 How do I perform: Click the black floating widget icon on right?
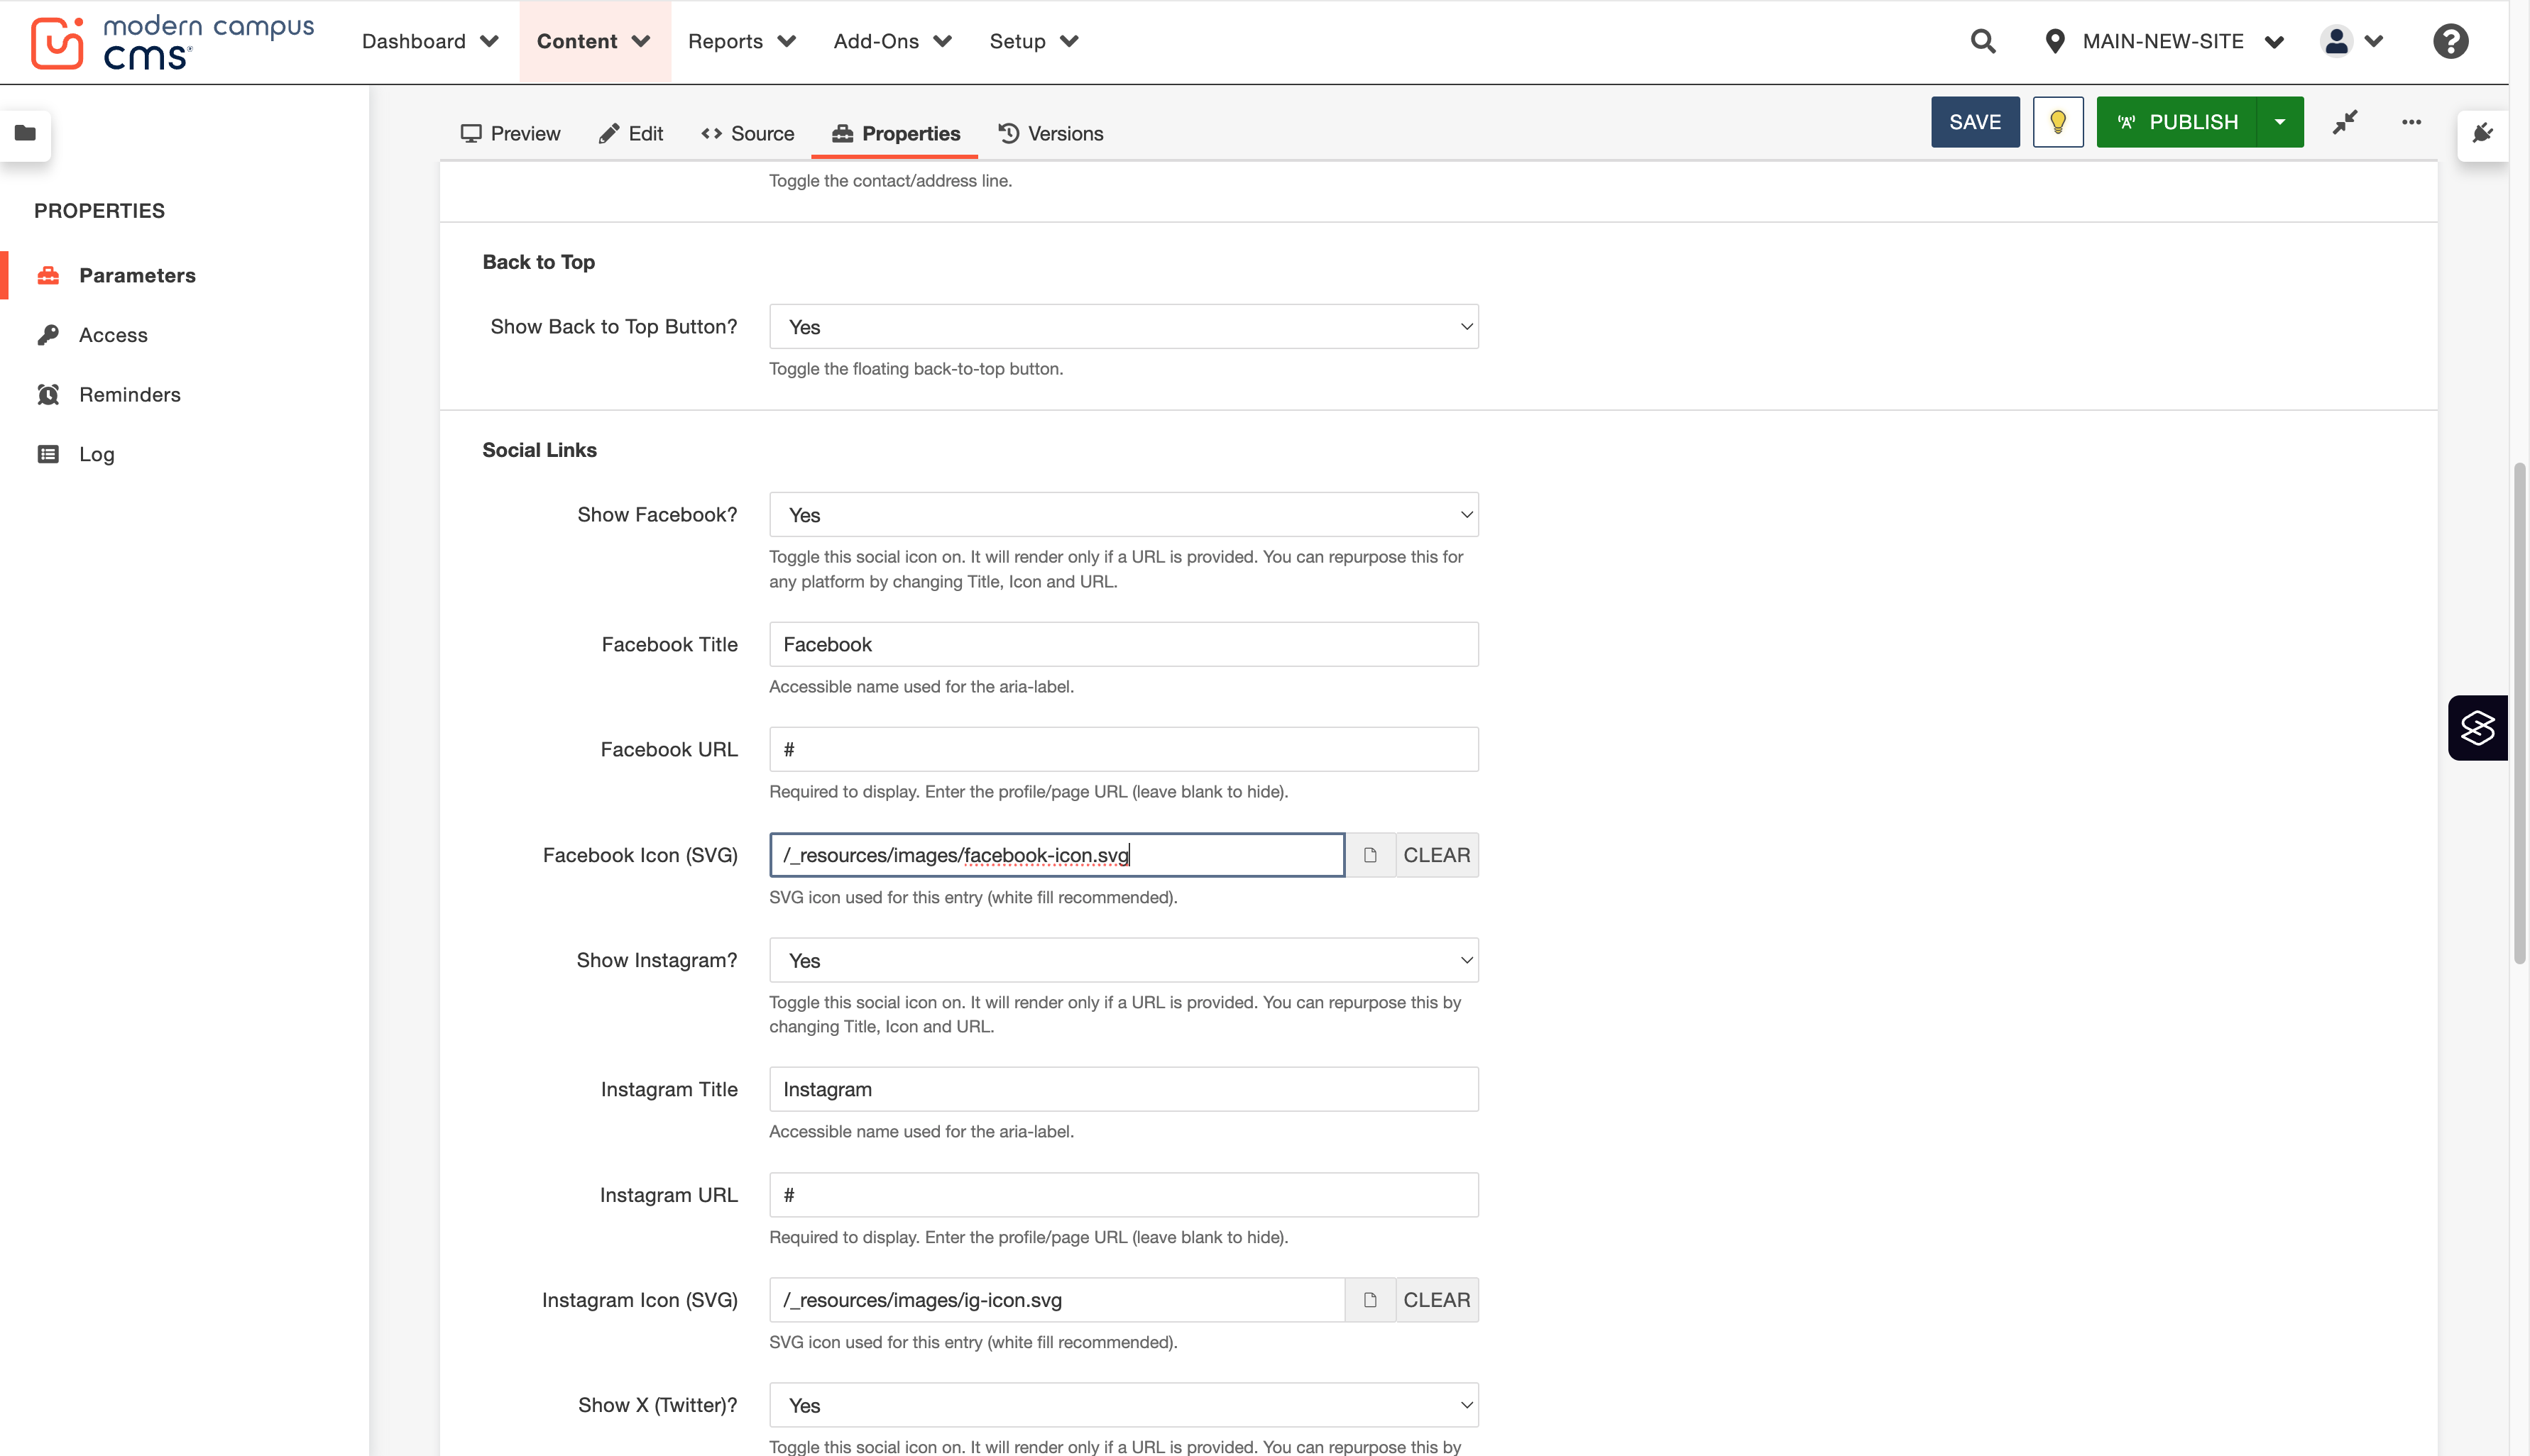tap(2477, 727)
